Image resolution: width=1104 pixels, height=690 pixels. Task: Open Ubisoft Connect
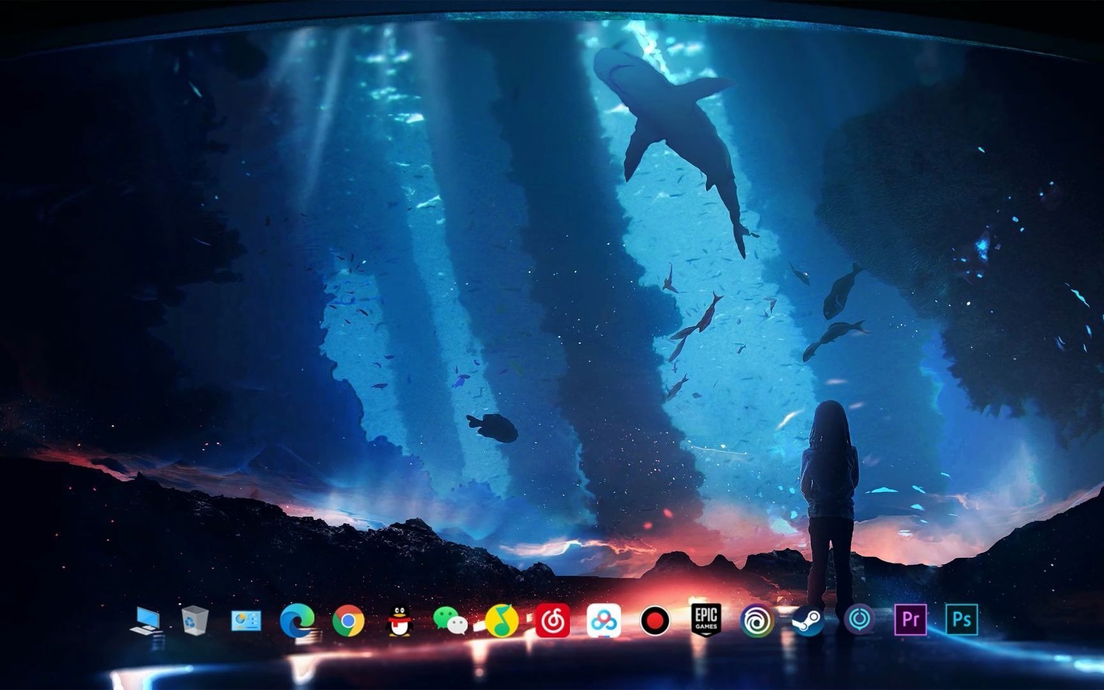[757, 620]
